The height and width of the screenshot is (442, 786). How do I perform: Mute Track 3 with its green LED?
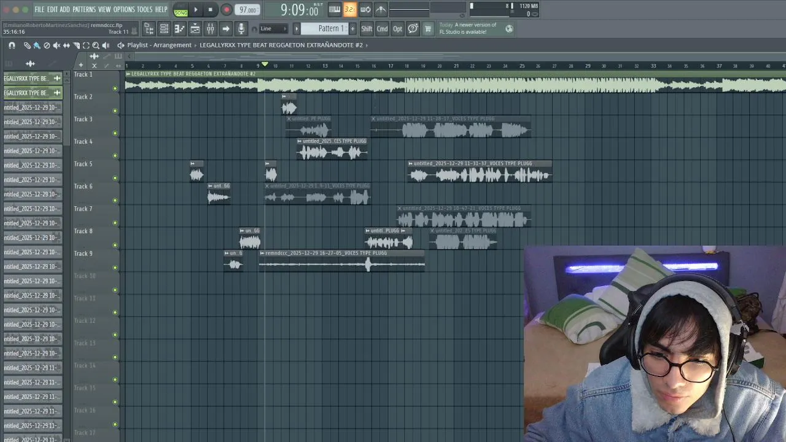pyautogui.click(x=115, y=133)
